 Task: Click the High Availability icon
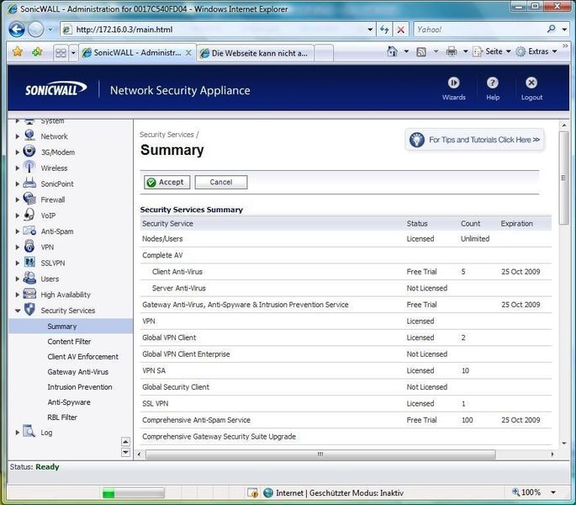coord(29,294)
